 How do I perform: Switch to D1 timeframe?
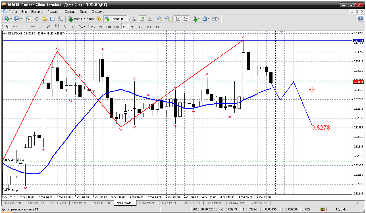[x=141, y=26]
